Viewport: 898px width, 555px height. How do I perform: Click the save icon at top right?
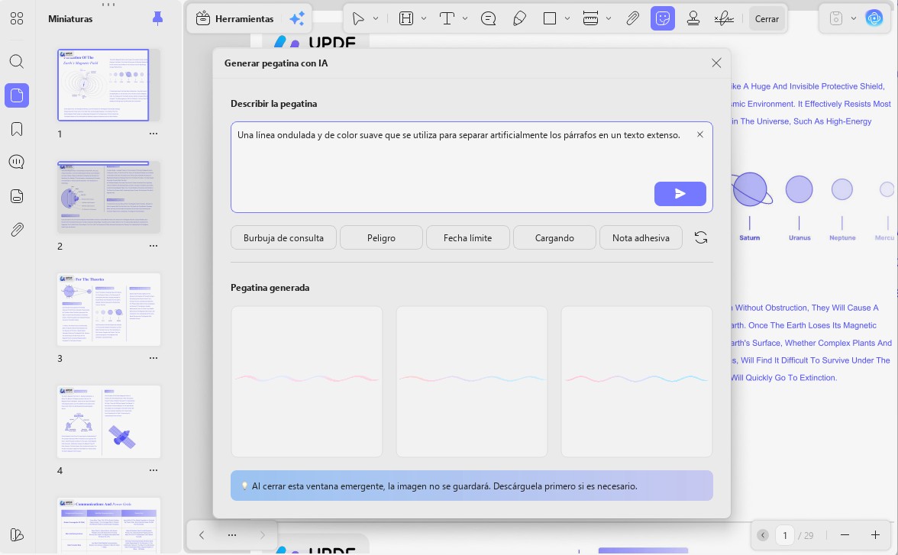point(836,19)
